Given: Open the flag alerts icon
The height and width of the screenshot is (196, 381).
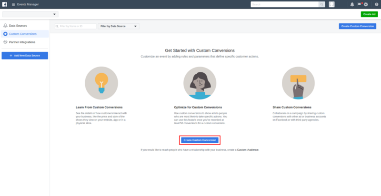Looking at the screenshot, I should 360,4.
